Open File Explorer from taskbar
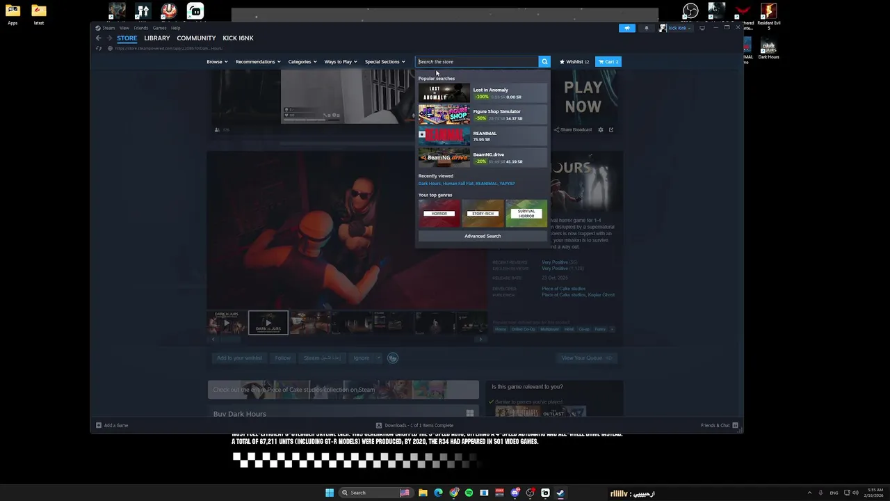 click(423, 493)
